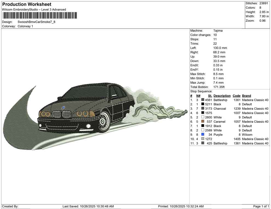
Task: Click the 'Created By:' footer label
Action: (x=10, y=206)
